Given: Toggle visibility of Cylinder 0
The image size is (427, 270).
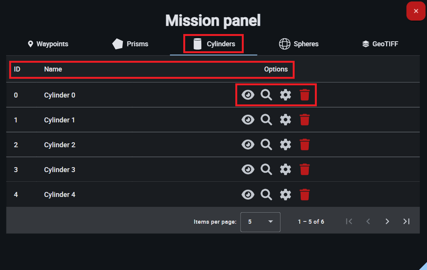Looking at the screenshot, I should coord(248,95).
